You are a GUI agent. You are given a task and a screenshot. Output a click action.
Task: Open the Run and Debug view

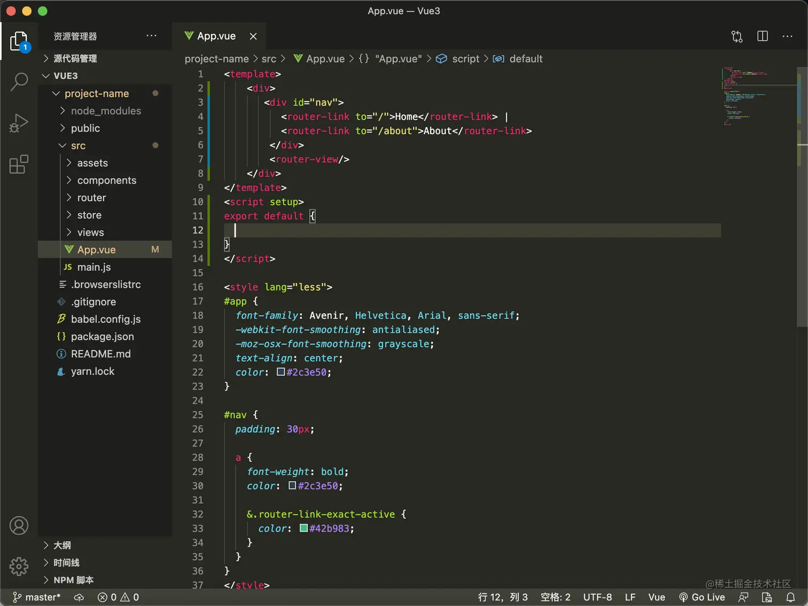point(19,123)
